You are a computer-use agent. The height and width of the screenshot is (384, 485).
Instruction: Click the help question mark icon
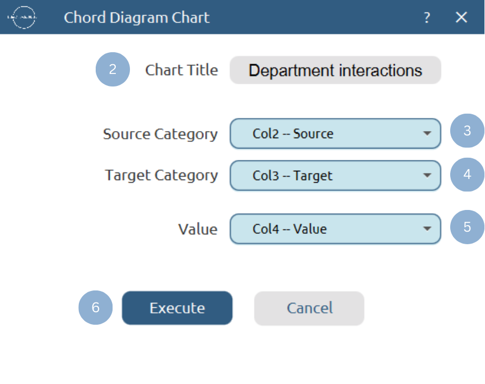tap(427, 17)
